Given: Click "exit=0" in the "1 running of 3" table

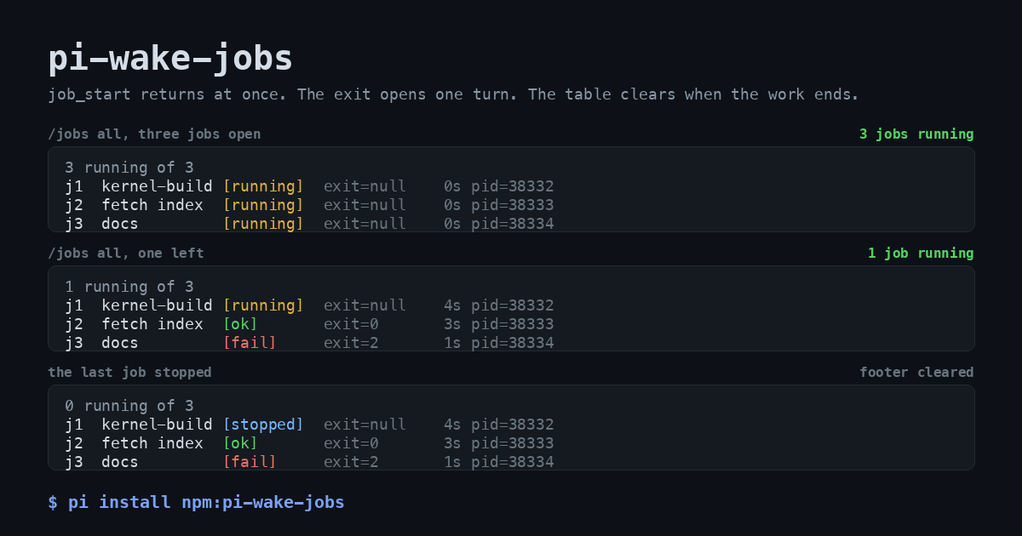Looking at the screenshot, I should click(351, 324).
